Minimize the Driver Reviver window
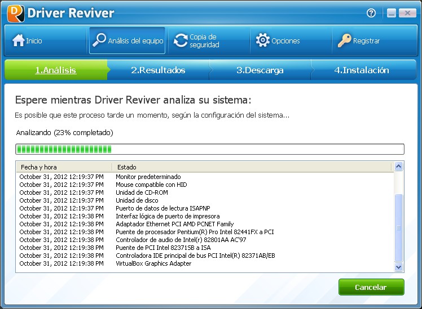This screenshot has width=422, height=309. 392,13
